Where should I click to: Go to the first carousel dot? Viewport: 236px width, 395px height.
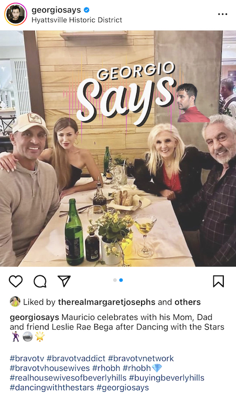click(x=115, y=280)
